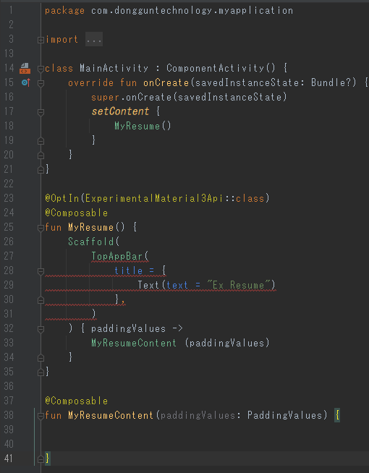369x473 pixels.
Task: Collapse the onCreate function fold marker
Action: pyautogui.click(x=41, y=83)
